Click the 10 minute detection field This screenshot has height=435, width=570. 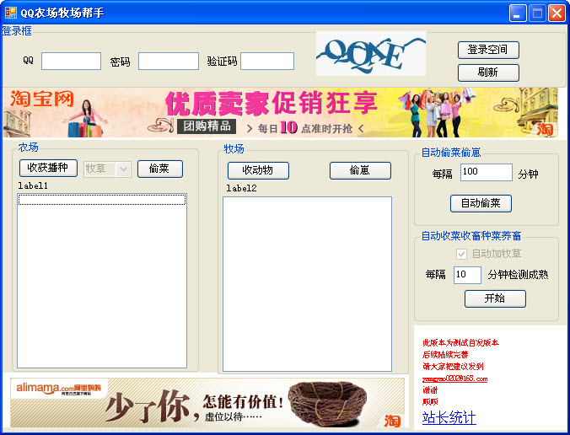point(467,275)
